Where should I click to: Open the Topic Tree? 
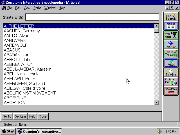(171, 54)
